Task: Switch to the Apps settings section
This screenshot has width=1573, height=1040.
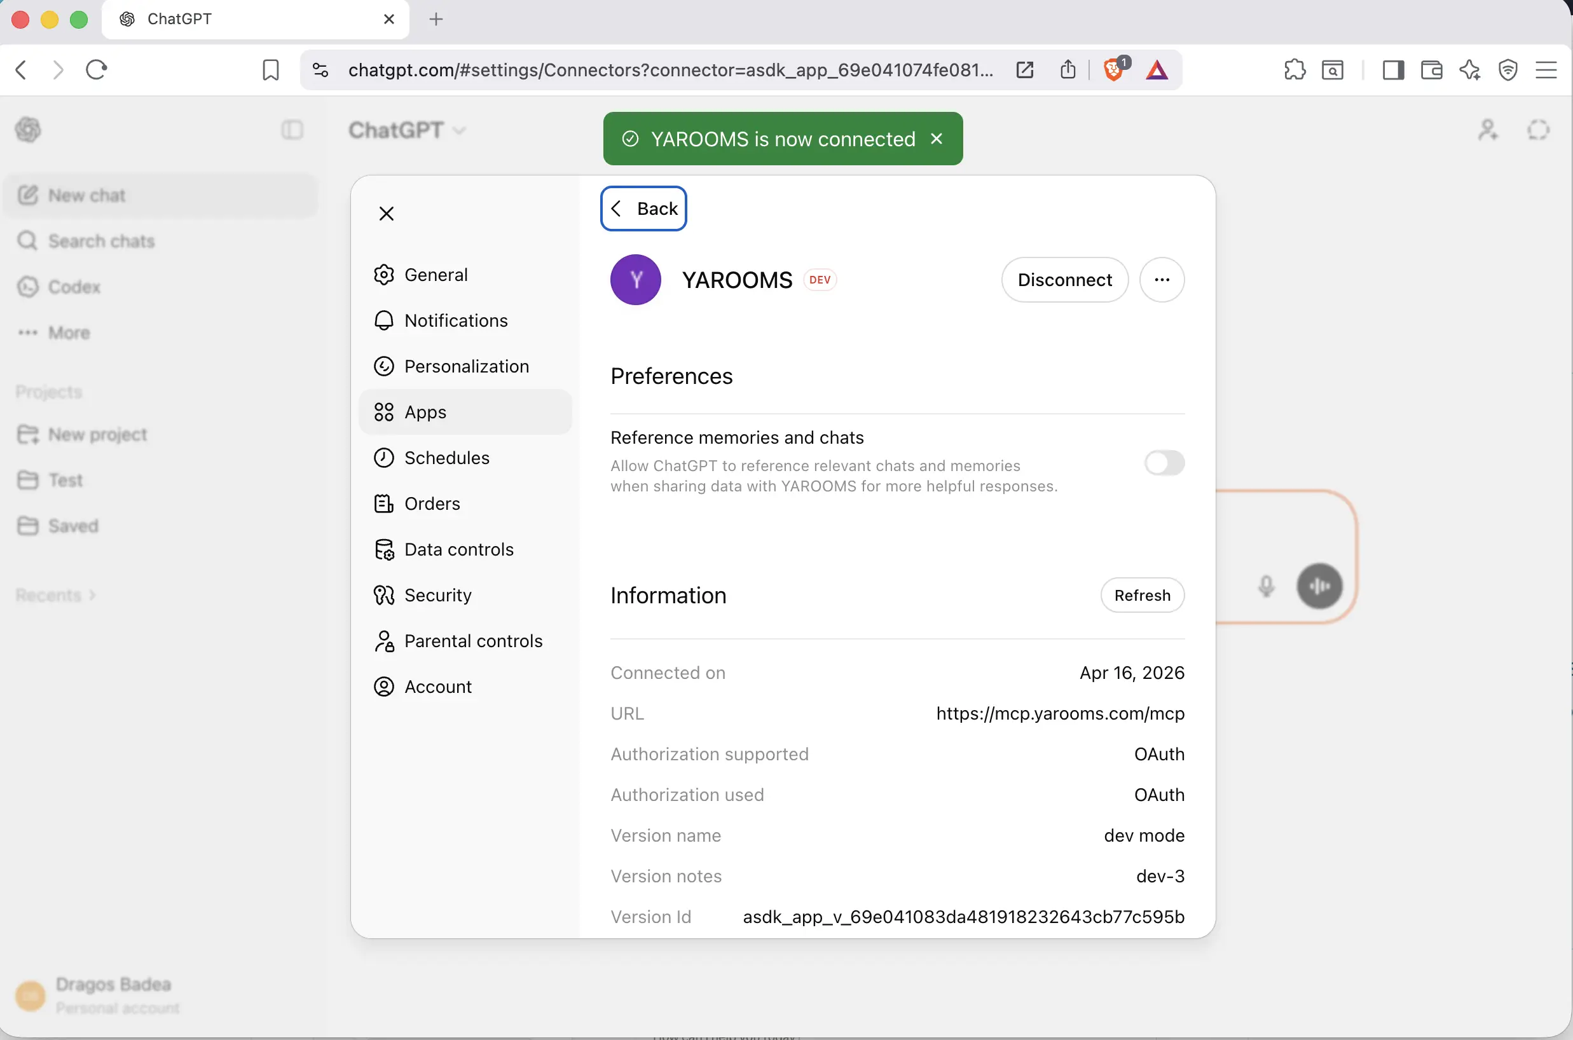Action: pos(425,411)
